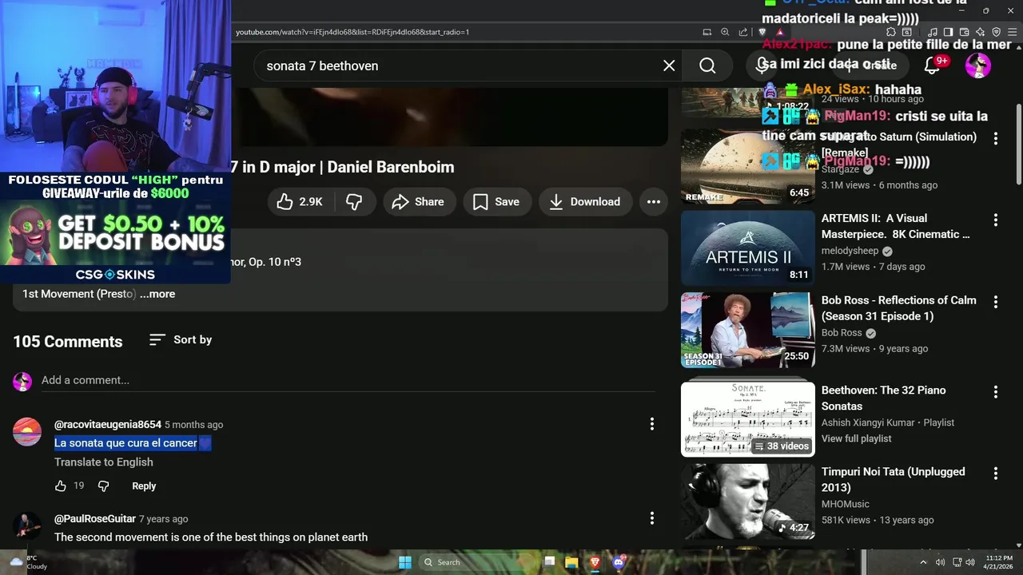Open Beethoven 32 Piano Sonatas playlist thumbnail
Viewport: 1023px width, 575px height.
[748, 419]
